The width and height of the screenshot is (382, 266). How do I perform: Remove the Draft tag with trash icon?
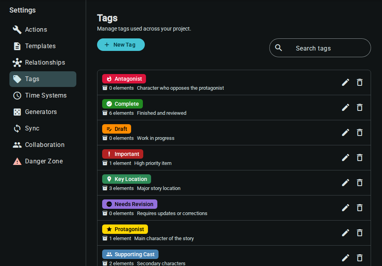tap(360, 133)
